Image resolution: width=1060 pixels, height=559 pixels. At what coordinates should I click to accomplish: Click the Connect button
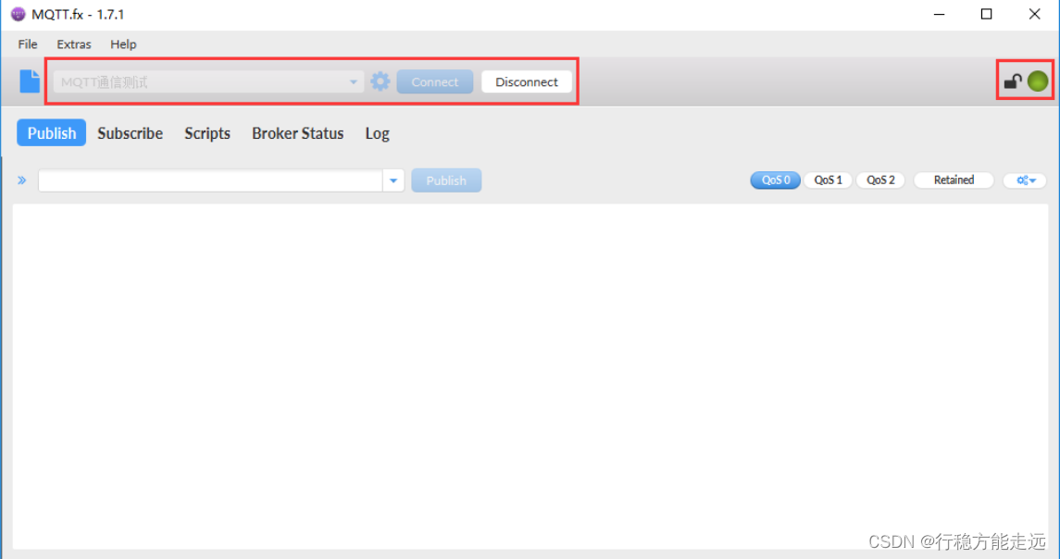click(x=435, y=81)
